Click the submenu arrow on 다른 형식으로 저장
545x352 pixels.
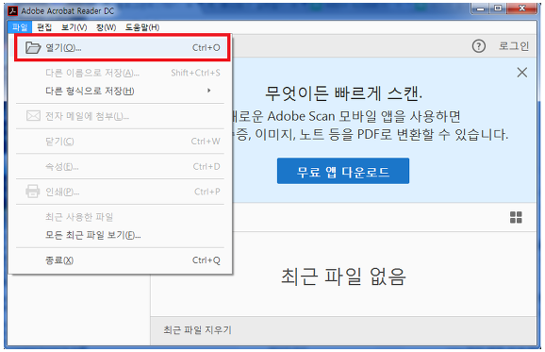(209, 91)
